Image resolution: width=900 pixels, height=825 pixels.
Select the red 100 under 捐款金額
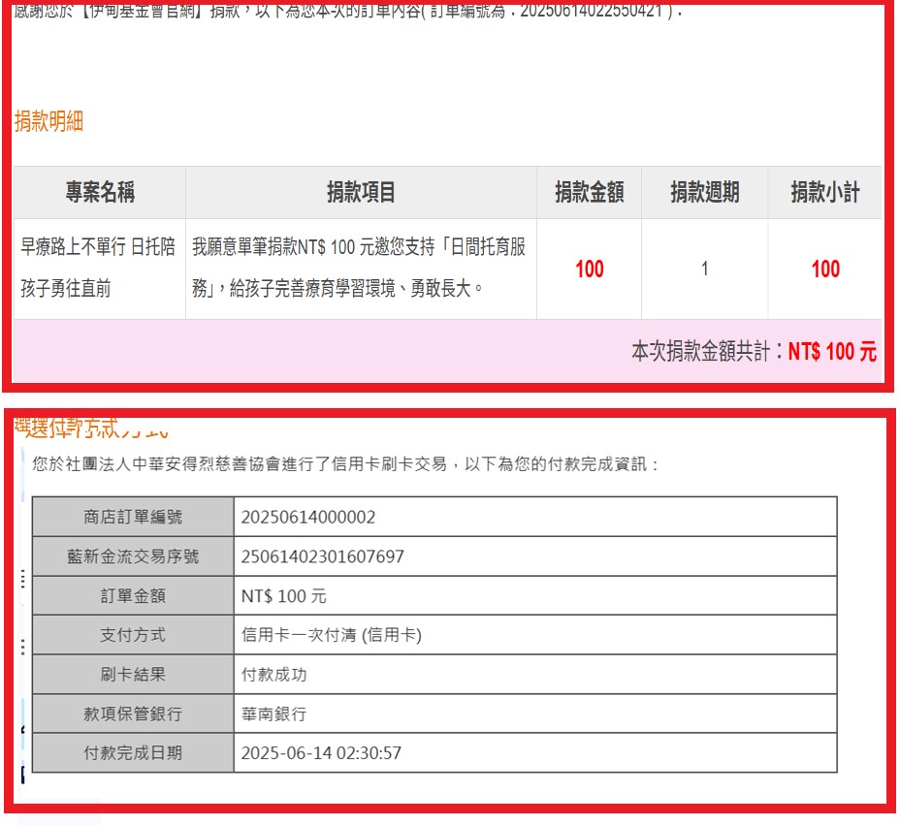(x=589, y=270)
